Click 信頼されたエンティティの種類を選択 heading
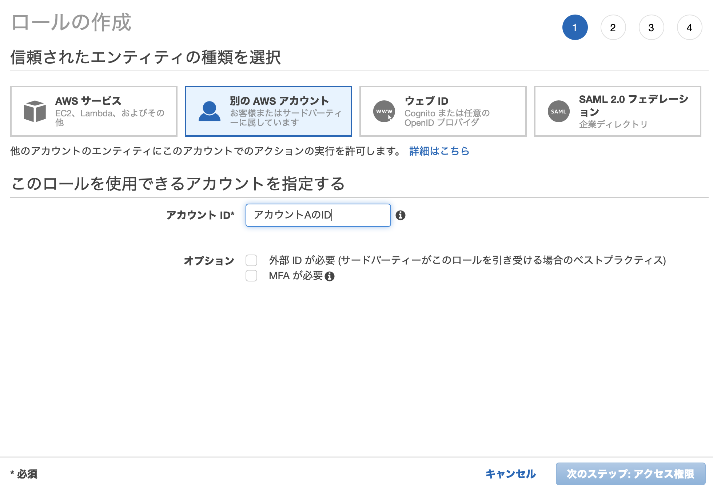Image resolution: width=713 pixels, height=488 pixels. [146, 57]
